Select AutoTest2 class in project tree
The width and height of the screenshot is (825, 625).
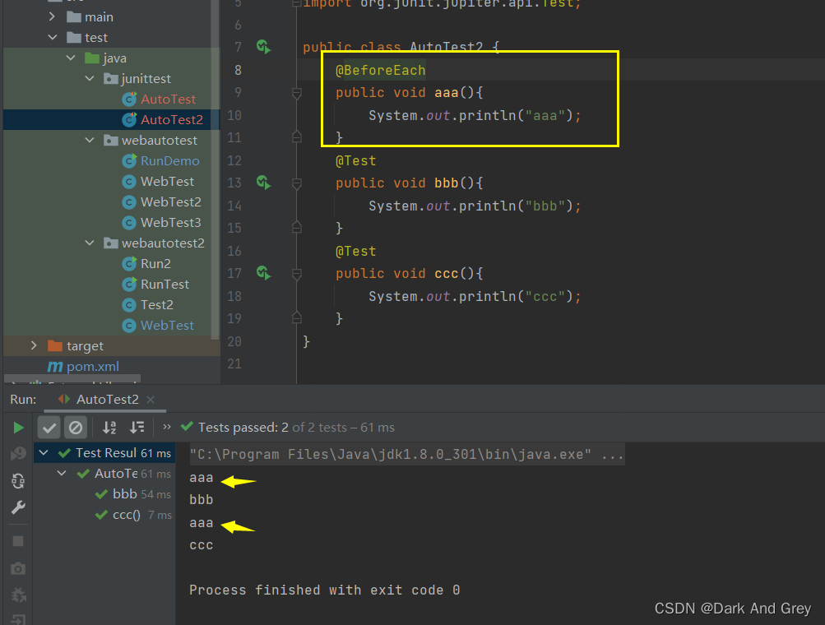pos(172,119)
